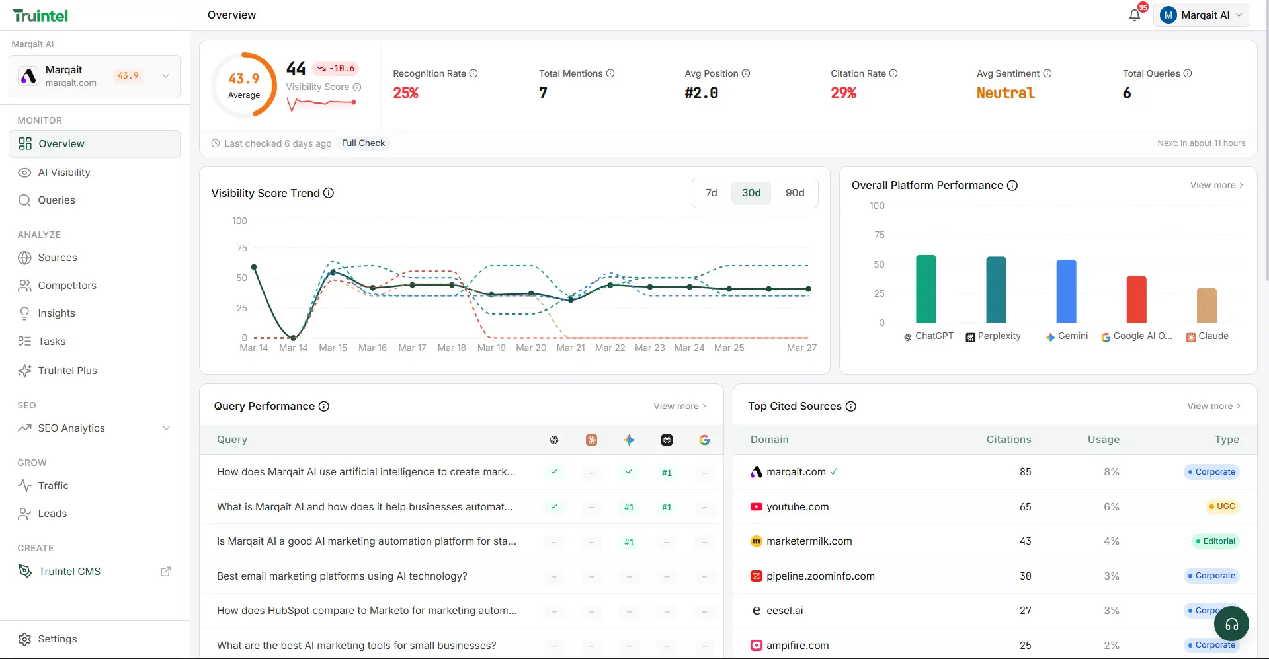Viewport: 1269px width, 659px height.
Task: Click View more on Top Cited Sources
Action: 1213,406
